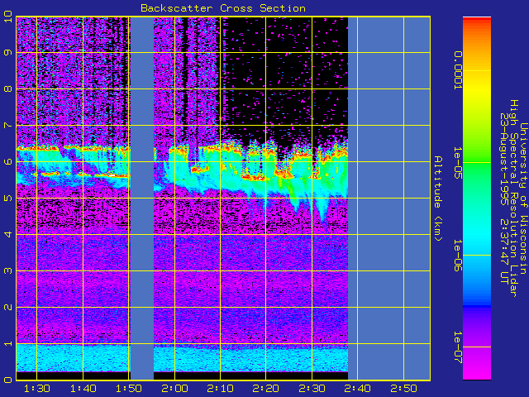Screen dimensions: 529x397
Task: Click the 1e-05 colorbar scale label
Action: pos(458,163)
